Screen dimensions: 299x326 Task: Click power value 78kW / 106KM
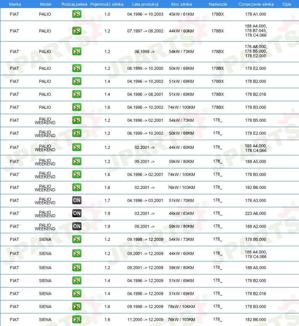click(x=181, y=307)
